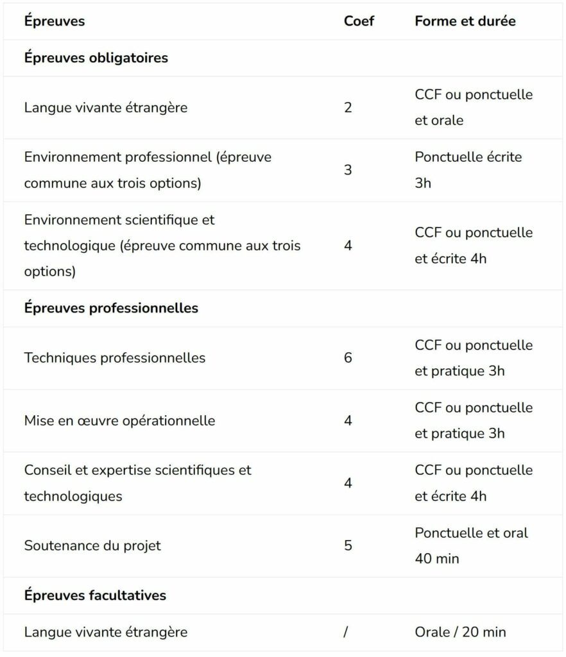
Task: Click the "Ponctuelle écrite 3h" cell
Action: [468, 170]
